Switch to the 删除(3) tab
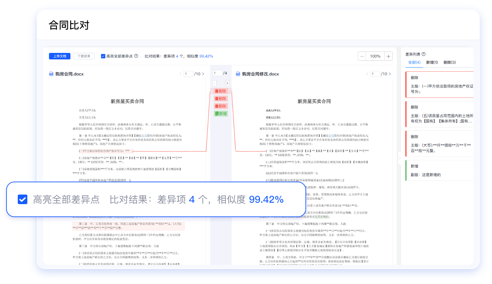This screenshot has height=284, width=492. pos(450,62)
